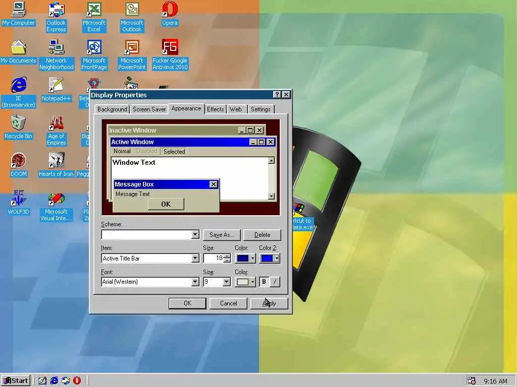Click the system tray task scheduler icon

pos(472,380)
